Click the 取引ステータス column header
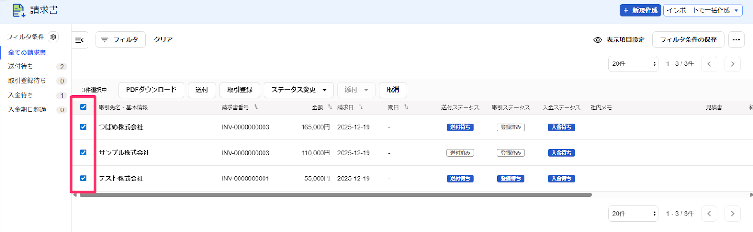This screenshot has width=753, height=232. [x=511, y=108]
